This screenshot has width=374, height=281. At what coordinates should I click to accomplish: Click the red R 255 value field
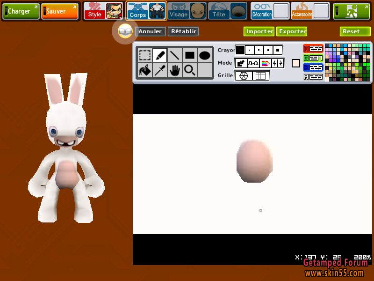click(313, 49)
